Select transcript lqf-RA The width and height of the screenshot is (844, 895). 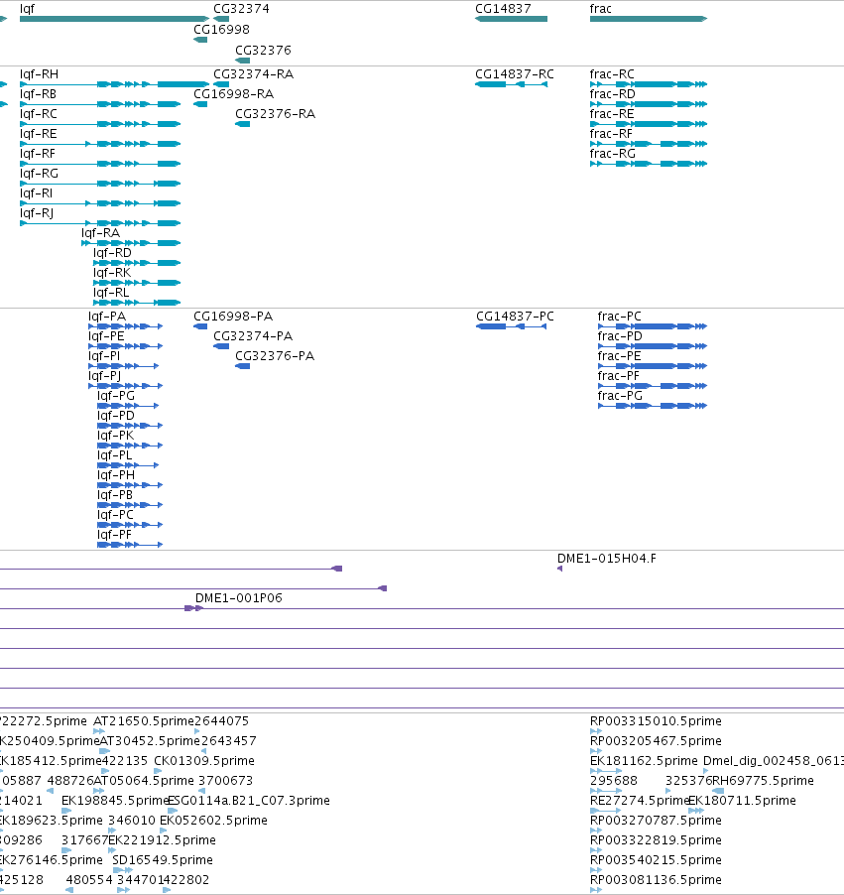(131, 243)
